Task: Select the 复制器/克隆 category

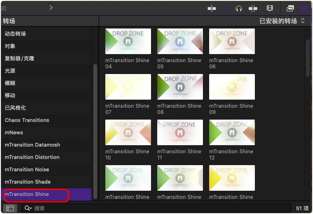Action: coord(46,58)
